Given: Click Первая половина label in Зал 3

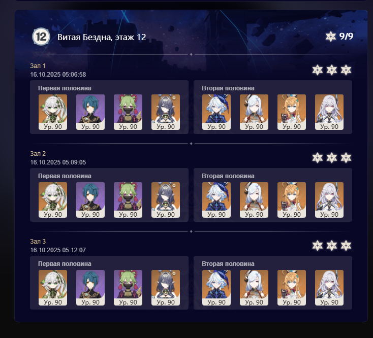Looking at the screenshot, I should [65, 264].
